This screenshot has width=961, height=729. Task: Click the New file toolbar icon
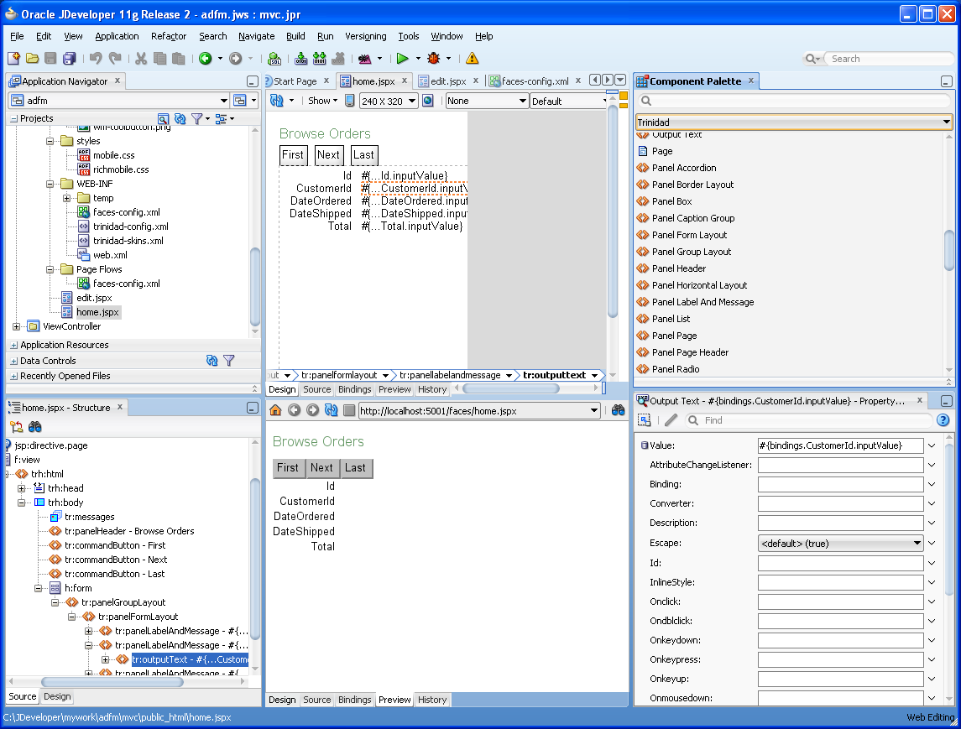13,58
